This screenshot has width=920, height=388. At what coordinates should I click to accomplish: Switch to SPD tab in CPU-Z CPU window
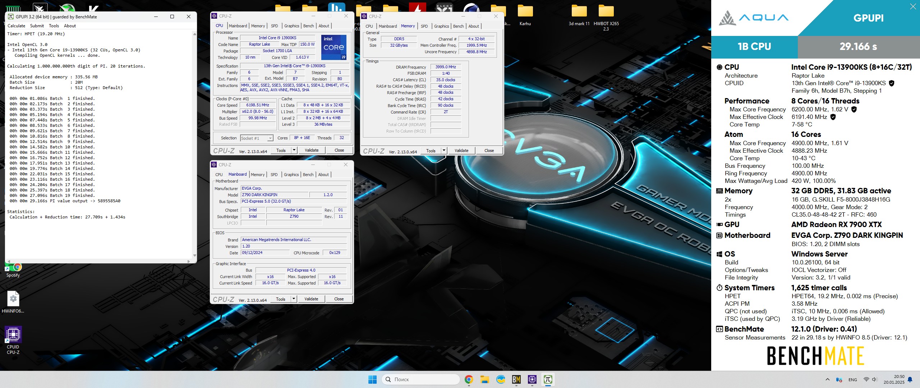tap(275, 26)
